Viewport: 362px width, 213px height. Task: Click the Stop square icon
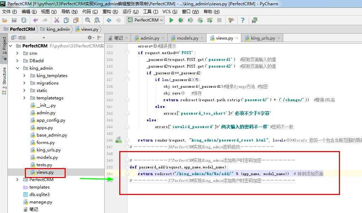[x=219, y=20]
